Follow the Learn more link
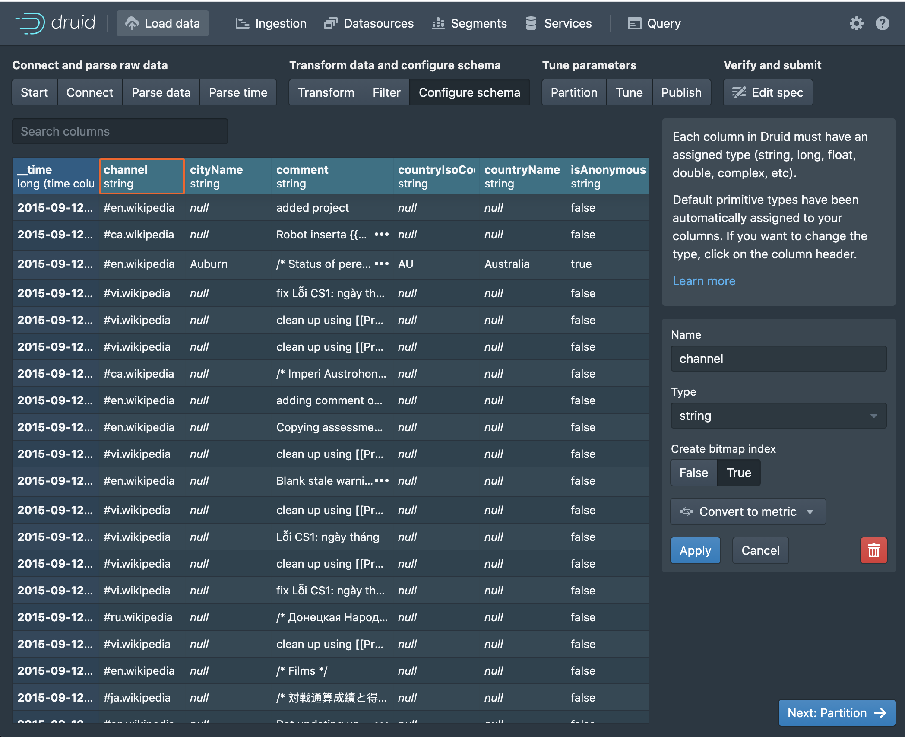 click(704, 281)
